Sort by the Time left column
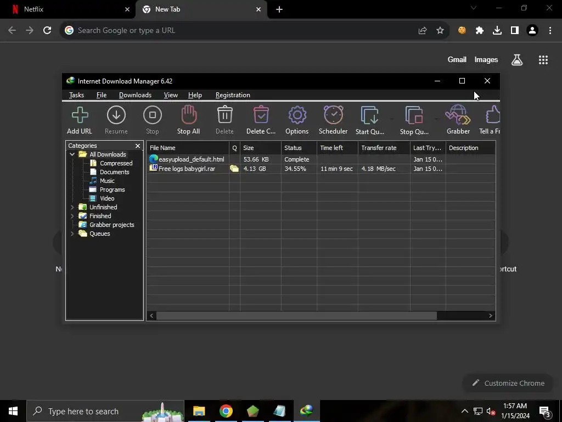The height and width of the screenshot is (422, 562). point(338,148)
